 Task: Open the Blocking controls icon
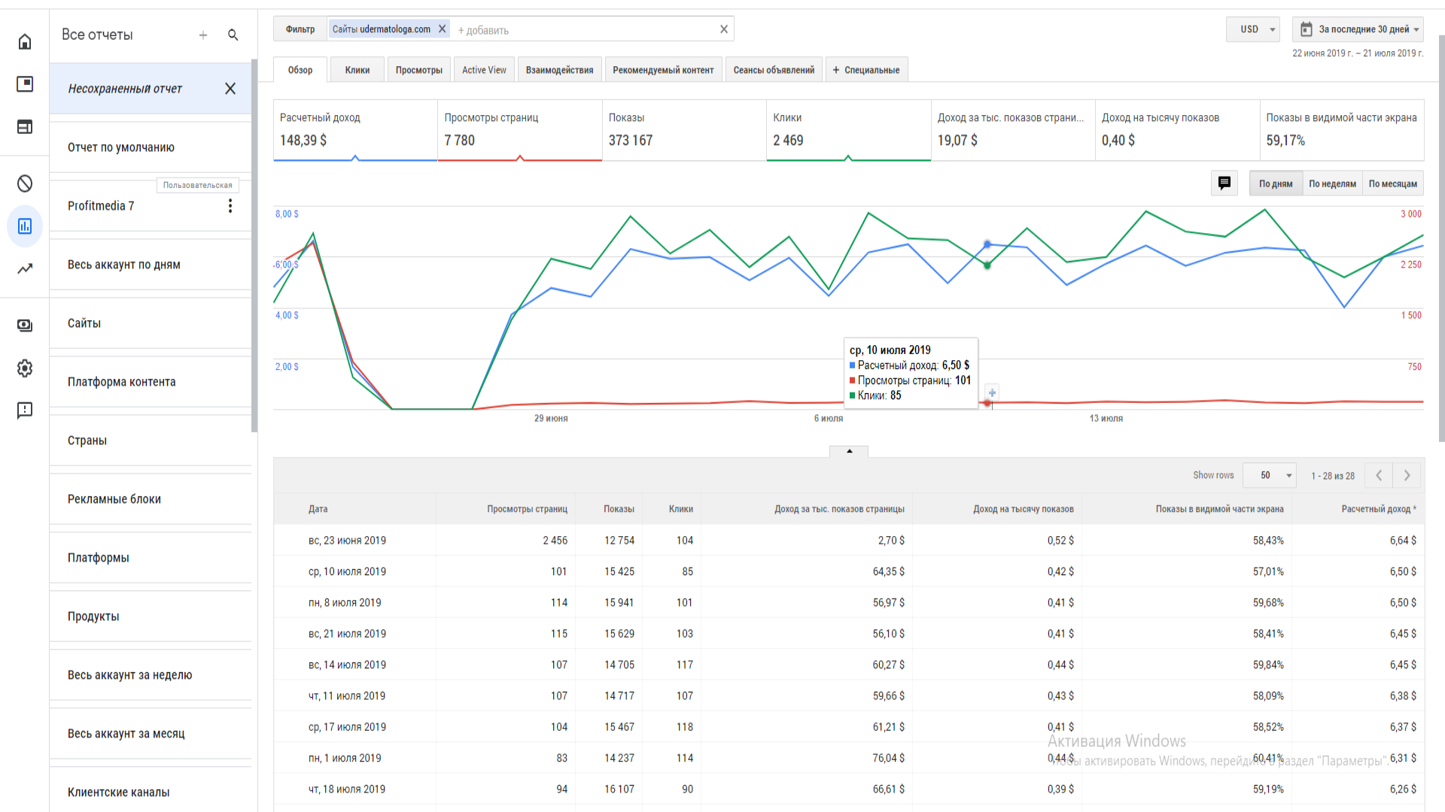pos(25,184)
